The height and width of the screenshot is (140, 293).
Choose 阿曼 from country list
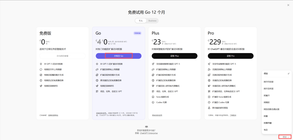pos(276,116)
